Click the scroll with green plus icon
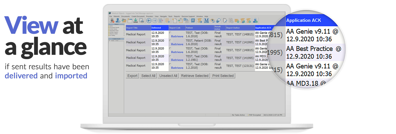Image resolution: width=396 pixels, height=134 pixels. click(249, 20)
